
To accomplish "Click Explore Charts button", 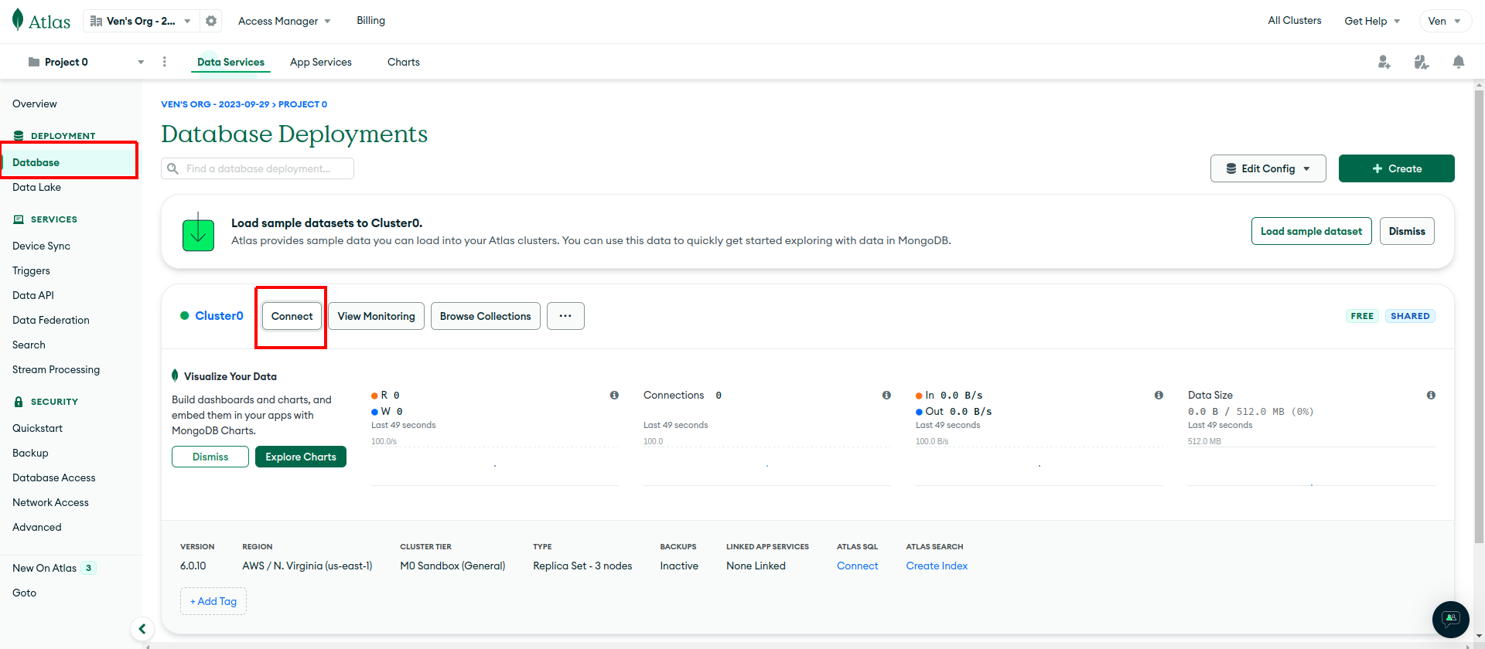I will point(301,457).
